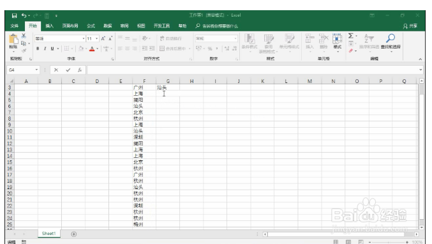Open the File tab

tap(14, 26)
